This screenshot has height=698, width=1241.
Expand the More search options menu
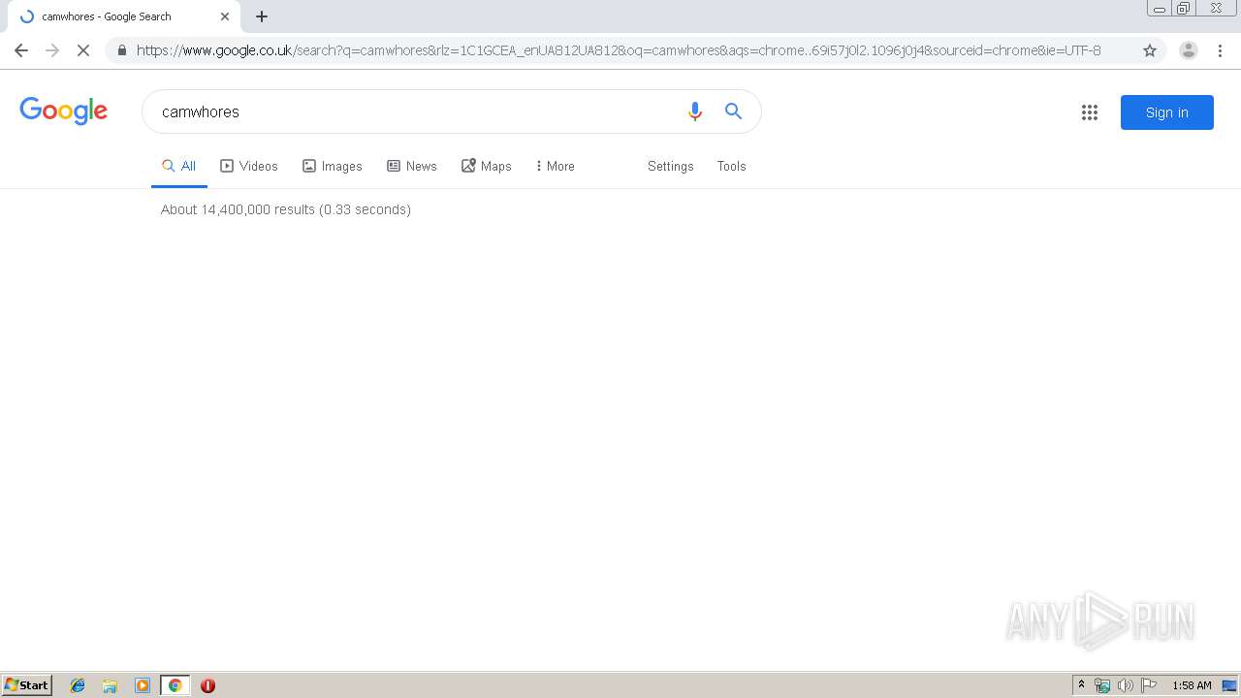coord(555,166)
